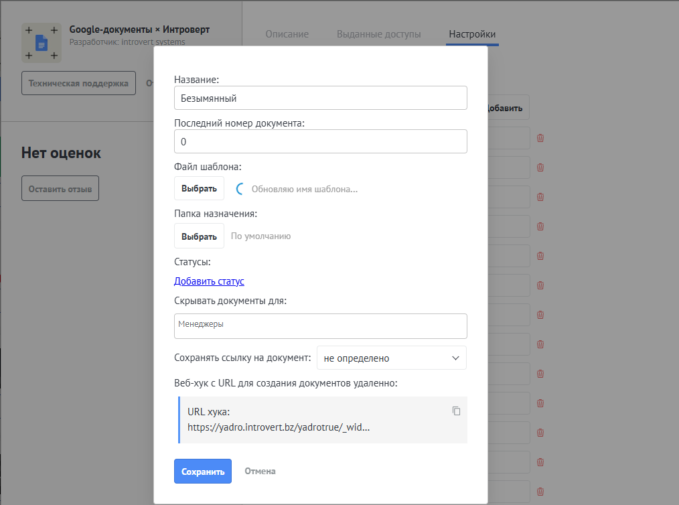Image resolution: width=679 pixels, height=505 pixels.
Task: Open the 'Сохранять ссылку на документ' dropdown
Action: point(392,358)
